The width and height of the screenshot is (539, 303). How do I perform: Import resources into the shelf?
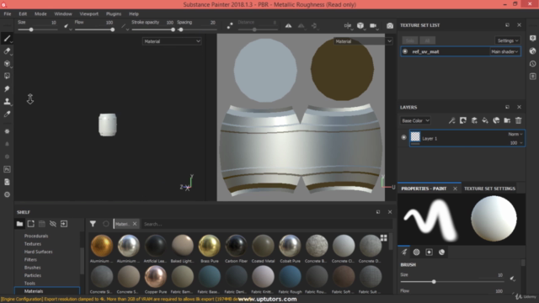(64, 224)
